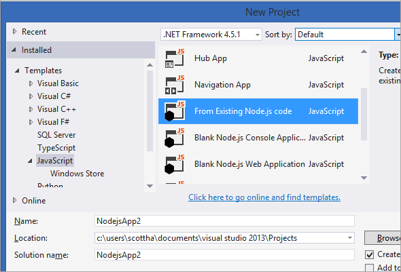Click the Location path field
This screenshot has width=401, height=272.
(x=224, y=238)
